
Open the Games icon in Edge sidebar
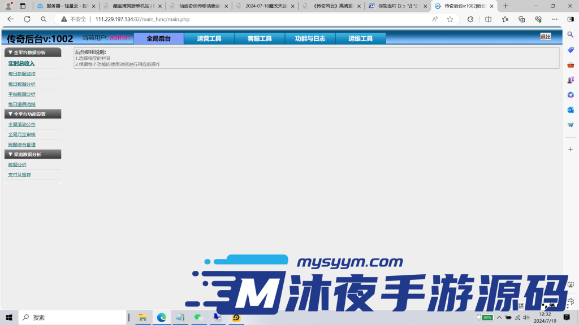[571, 80]
